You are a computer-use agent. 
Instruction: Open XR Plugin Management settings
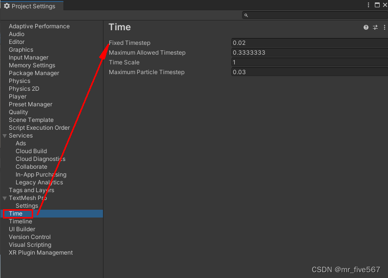tap(41, 253)
